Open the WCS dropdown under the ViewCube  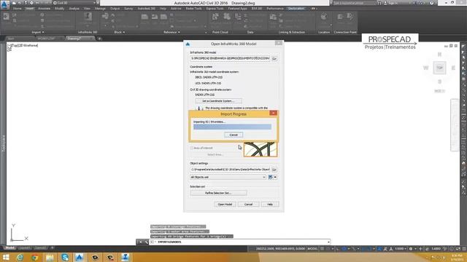click(x=439, y=91)
